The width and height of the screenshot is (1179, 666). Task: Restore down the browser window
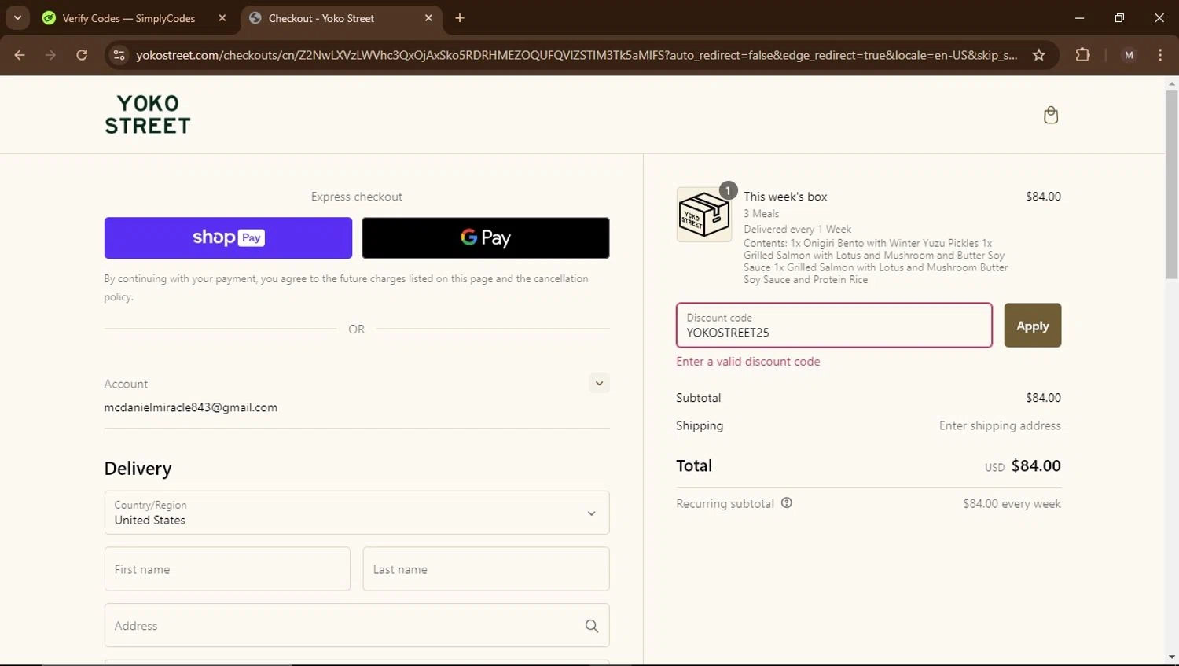[1119, 18]
